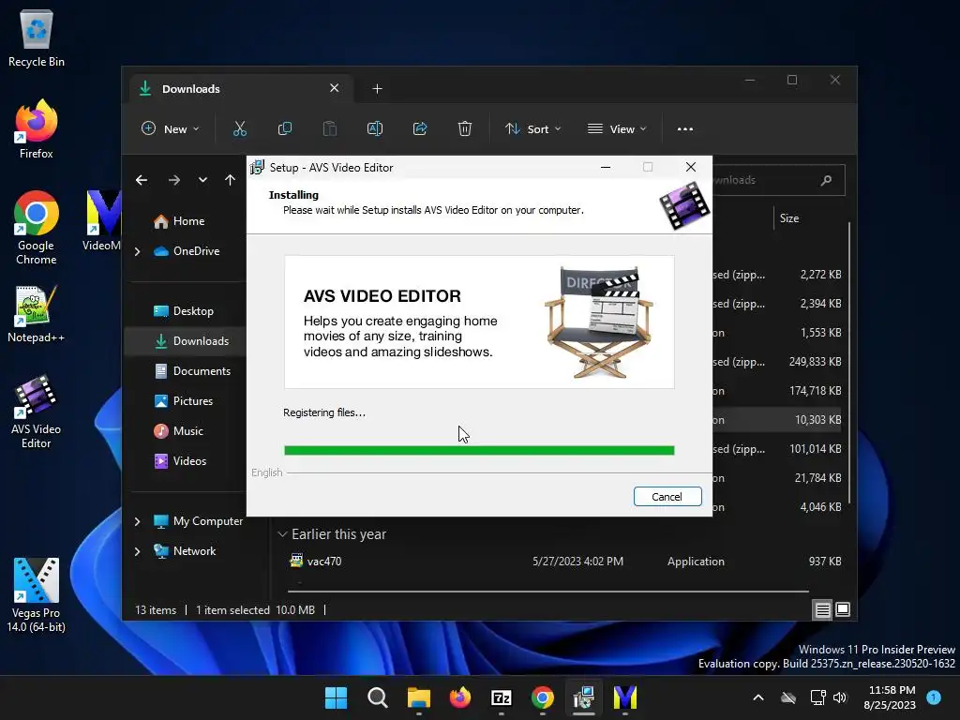Click the Delete trash icon in Explorer toolbar
Image resolution: width=960 pixels, height=720 pixels.
(465, 128)
